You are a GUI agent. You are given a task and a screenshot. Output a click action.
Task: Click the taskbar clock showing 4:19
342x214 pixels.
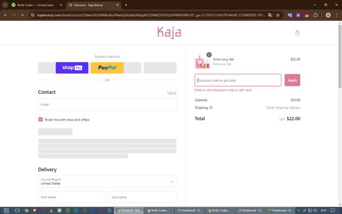tap(323, 210)
